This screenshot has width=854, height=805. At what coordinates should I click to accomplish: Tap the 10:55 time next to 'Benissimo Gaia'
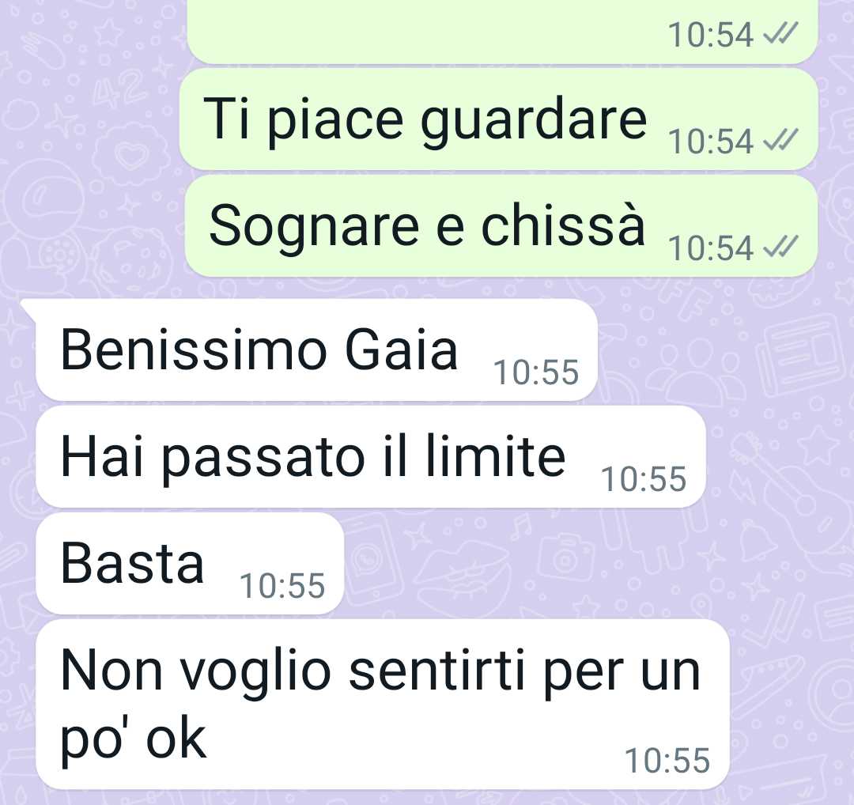tap(536, 372)
